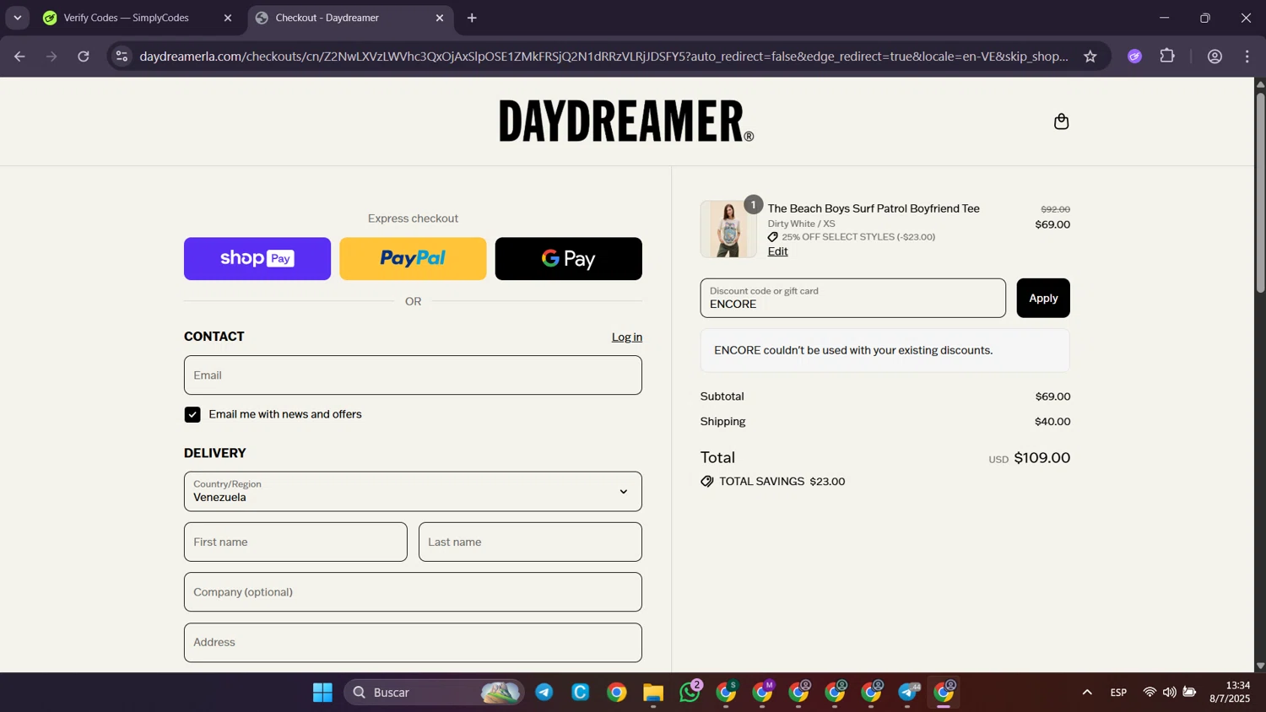Open a new browser tab
The image size is (1266, 712).
[472, 18]
